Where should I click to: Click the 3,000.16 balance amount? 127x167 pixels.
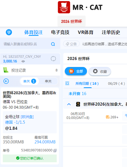(10, 61)
